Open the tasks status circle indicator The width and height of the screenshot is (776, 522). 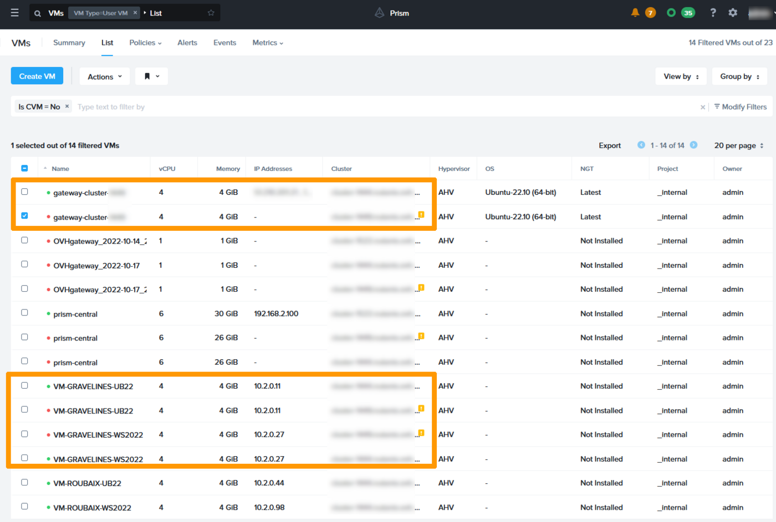[671, 13]
